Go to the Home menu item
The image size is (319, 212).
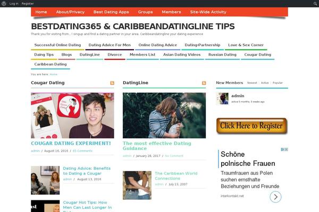[41, 12]
